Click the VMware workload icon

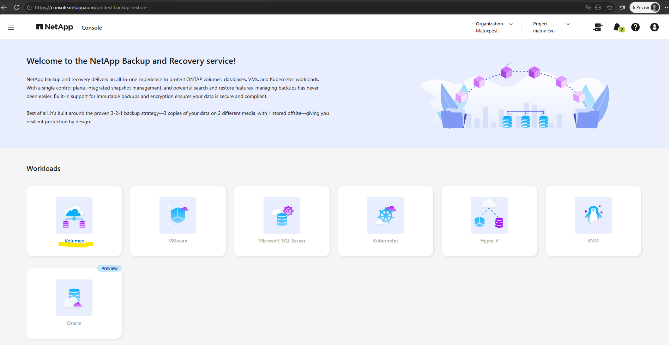coord(178,215)
